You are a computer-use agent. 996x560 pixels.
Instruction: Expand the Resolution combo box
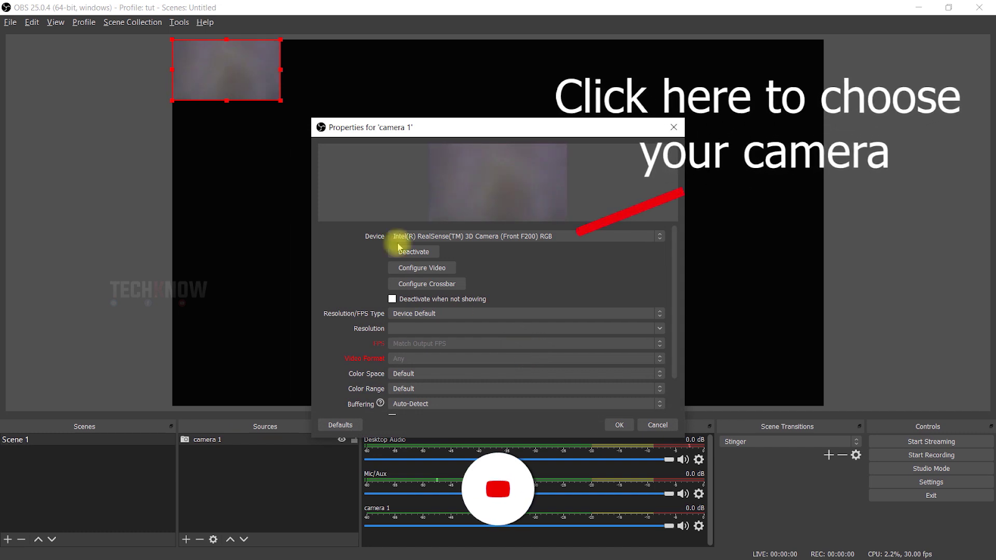[x=526, y=329]
